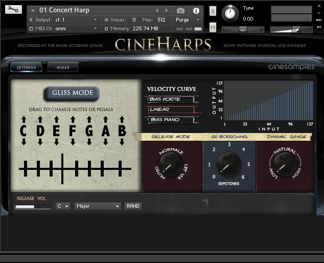This screenshot has height=263, width=324.
Task: Toggle the PV button
Action: click(x=319, y=27)
